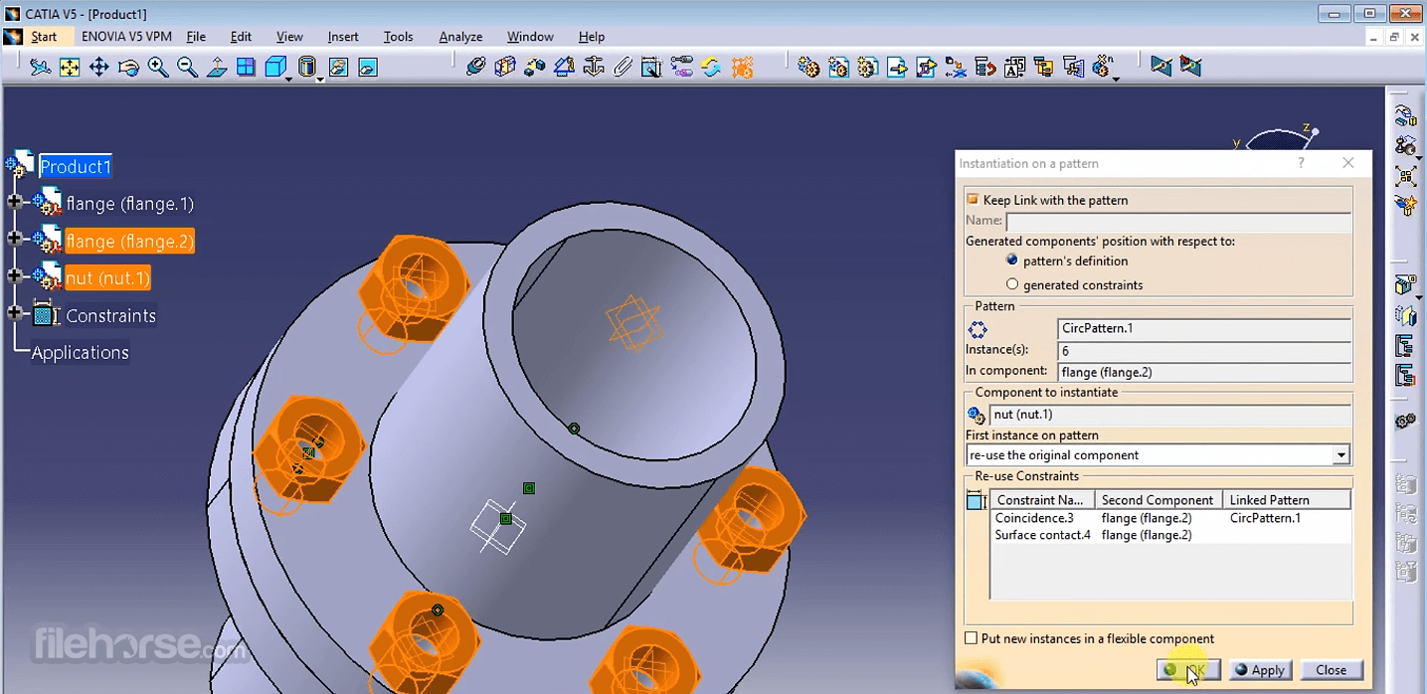This screenshot has width=1427, height=694.
Task: Click the Coincidence Constraint icon
Action: click(476, 68)
